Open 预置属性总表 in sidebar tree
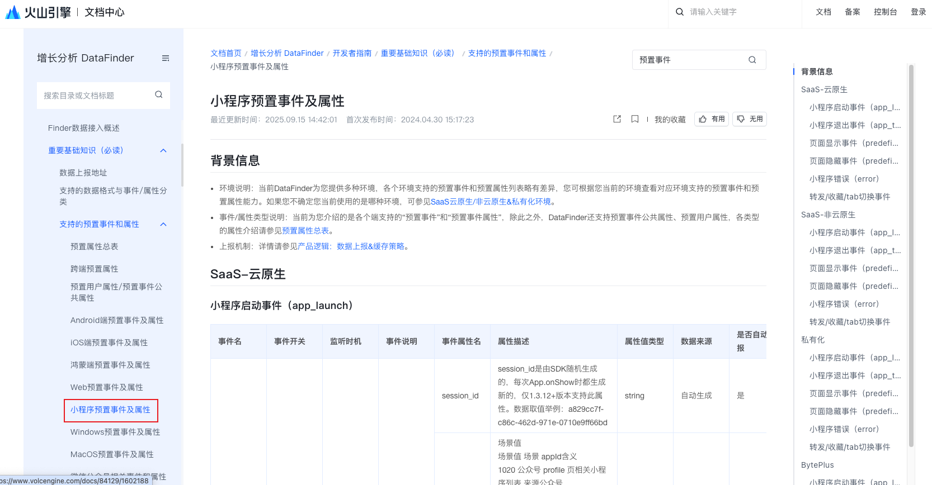Image resolution: width=932 pixels, height=485 pixels. 95,246
